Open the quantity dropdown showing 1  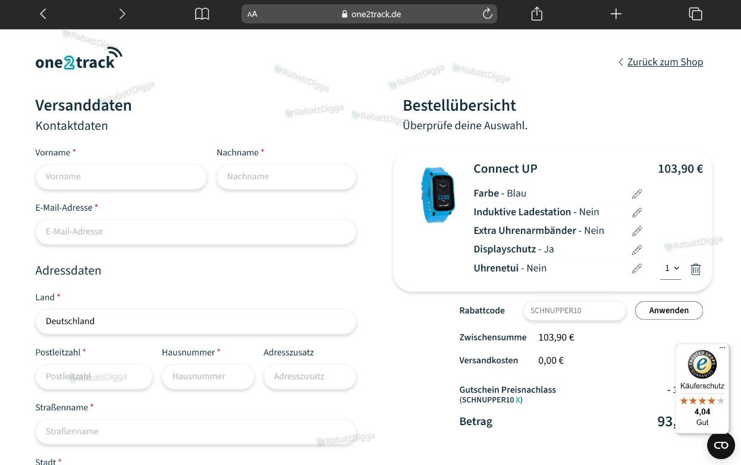671,269
